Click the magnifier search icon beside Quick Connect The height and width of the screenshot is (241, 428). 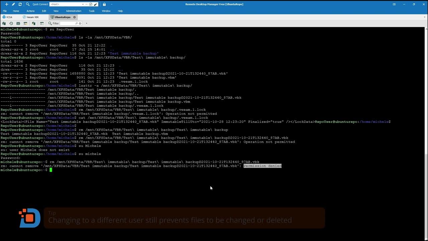(x=28, y=4)
